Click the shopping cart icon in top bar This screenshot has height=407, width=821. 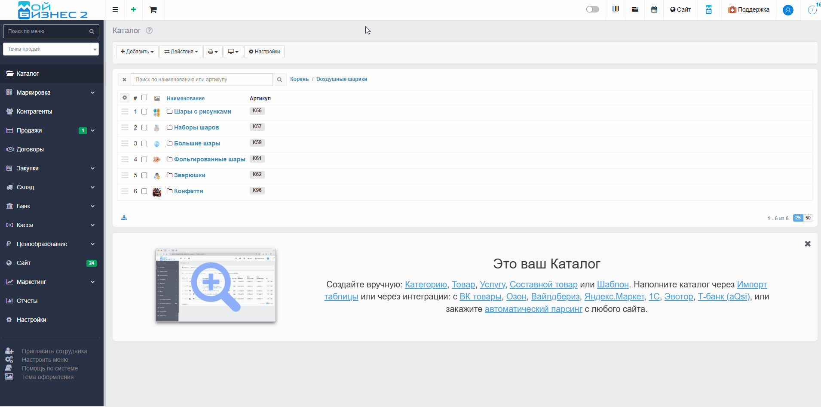153,10
